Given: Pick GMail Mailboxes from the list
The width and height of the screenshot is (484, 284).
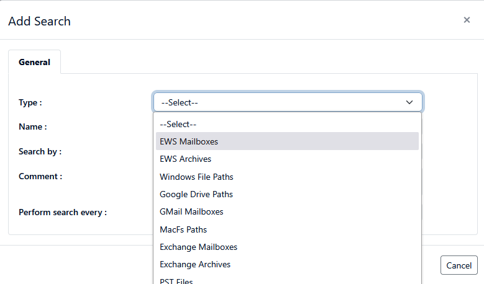Looking at the screenshot, I should [x=191, y=211].
